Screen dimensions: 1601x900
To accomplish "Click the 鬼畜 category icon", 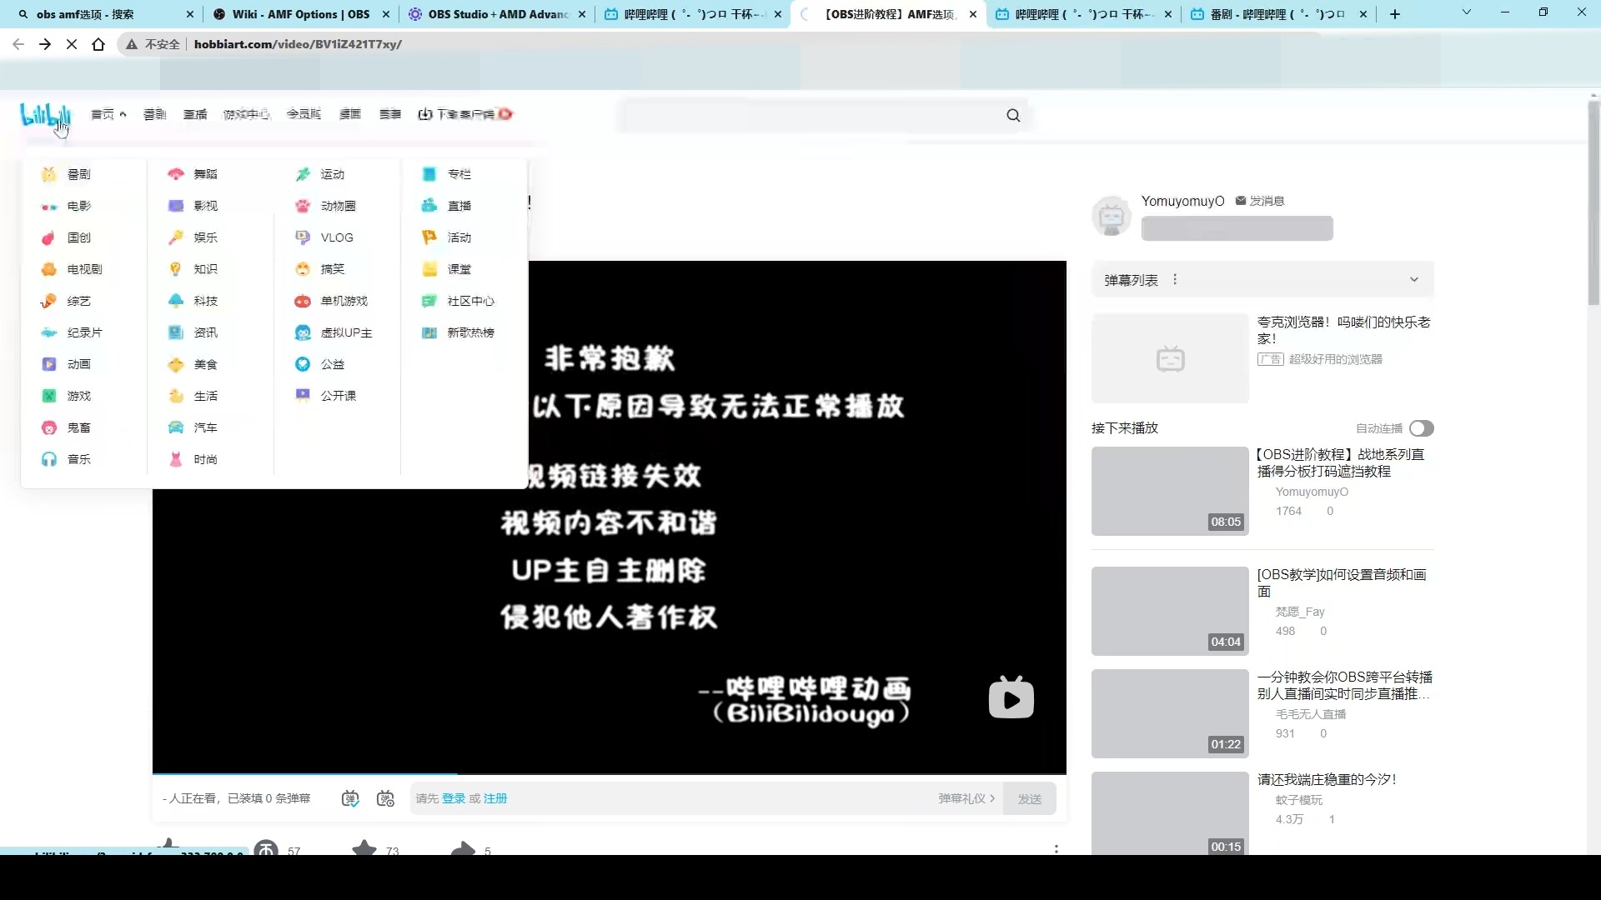I will point(49,427).
